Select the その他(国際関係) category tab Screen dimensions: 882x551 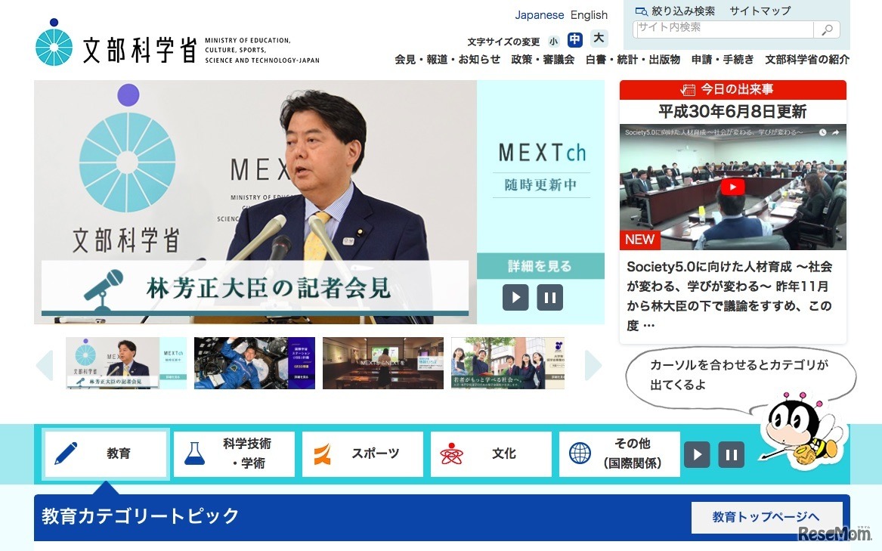point(619,453)
